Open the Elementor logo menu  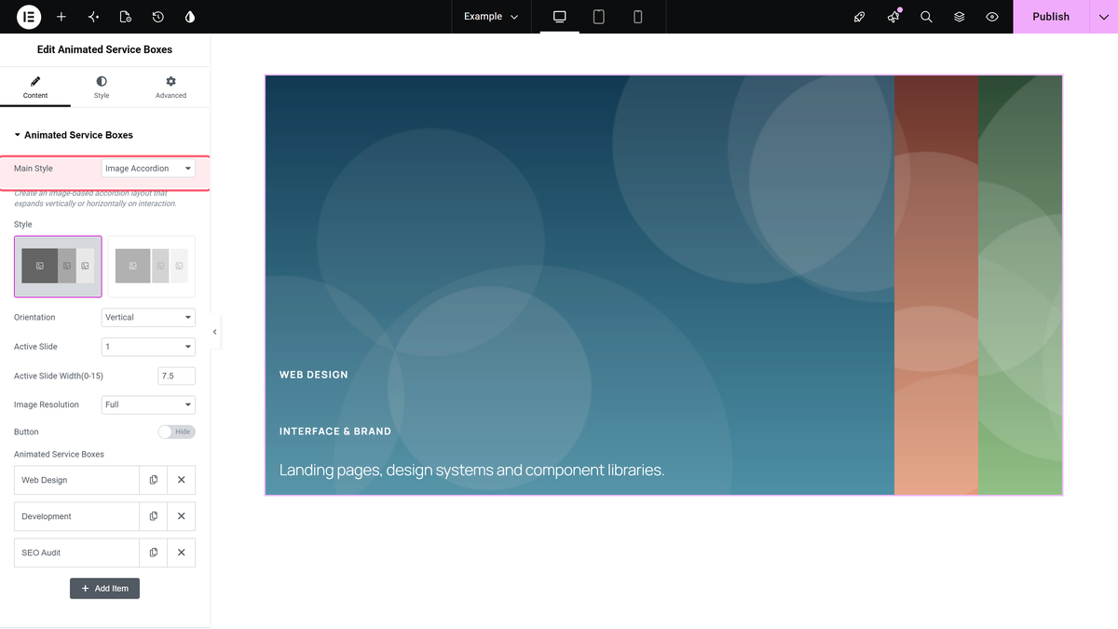(x=28, y=17)
